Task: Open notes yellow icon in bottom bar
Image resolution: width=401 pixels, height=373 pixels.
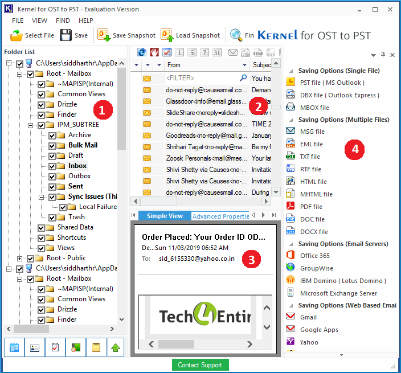Action: point(96,347)
